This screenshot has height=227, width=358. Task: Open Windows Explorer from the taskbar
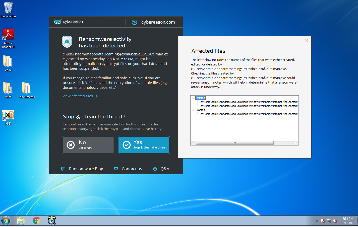(21, 221)
